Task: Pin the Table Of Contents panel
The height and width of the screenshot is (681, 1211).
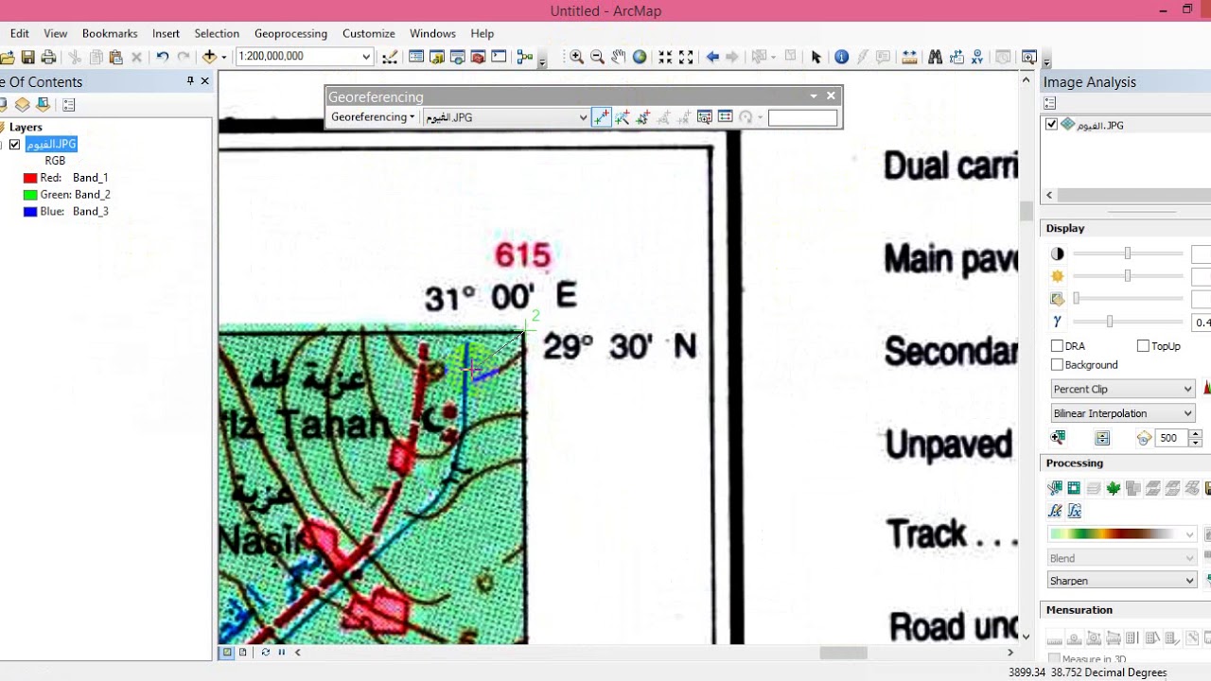Action: pyautogui.click(x=190, y=81)
